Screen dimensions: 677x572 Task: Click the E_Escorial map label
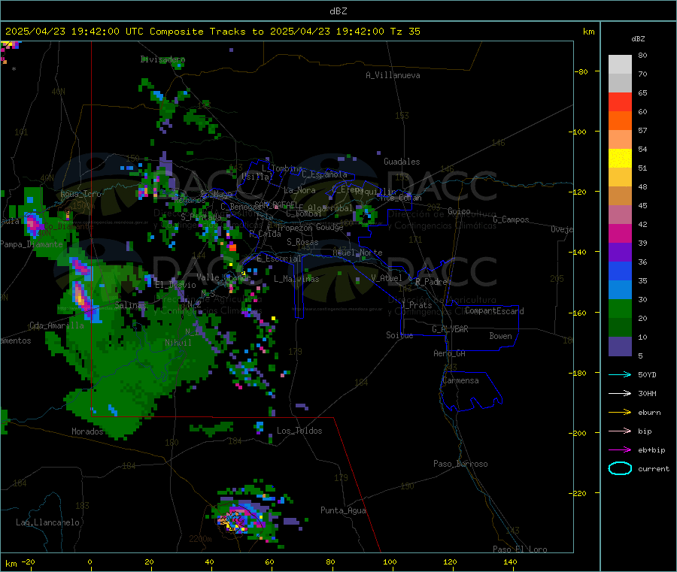[x=279, y=259]
